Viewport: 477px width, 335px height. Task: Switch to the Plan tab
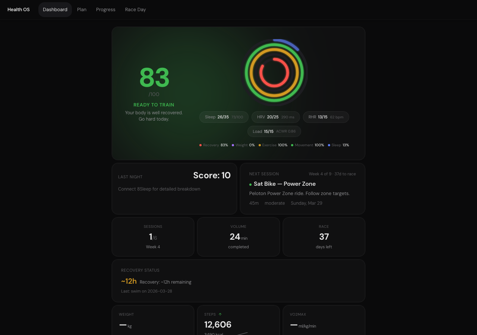(x=82, y=10)
